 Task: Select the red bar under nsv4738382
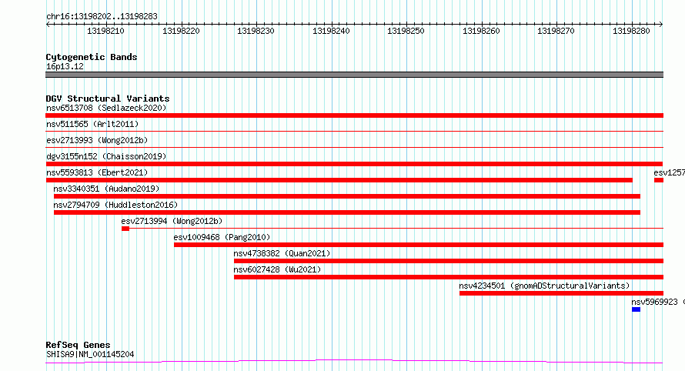coord(449,261)
